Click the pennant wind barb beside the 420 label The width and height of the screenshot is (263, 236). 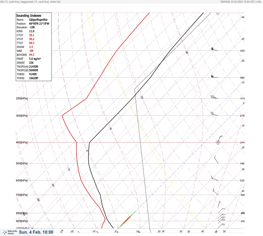(x=215, y=49)
